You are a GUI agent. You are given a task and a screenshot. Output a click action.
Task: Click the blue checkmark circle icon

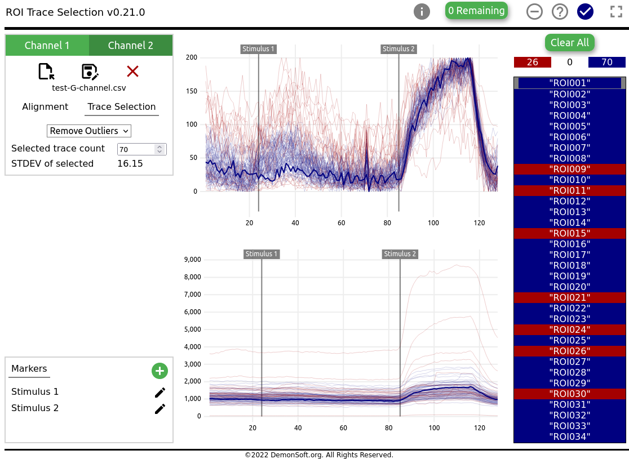(586, 11)
